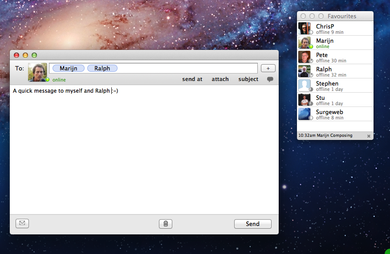This screenshot has height=254, width=390.
Task: Click the trash icon to discard message
Action: click(166, 224)
